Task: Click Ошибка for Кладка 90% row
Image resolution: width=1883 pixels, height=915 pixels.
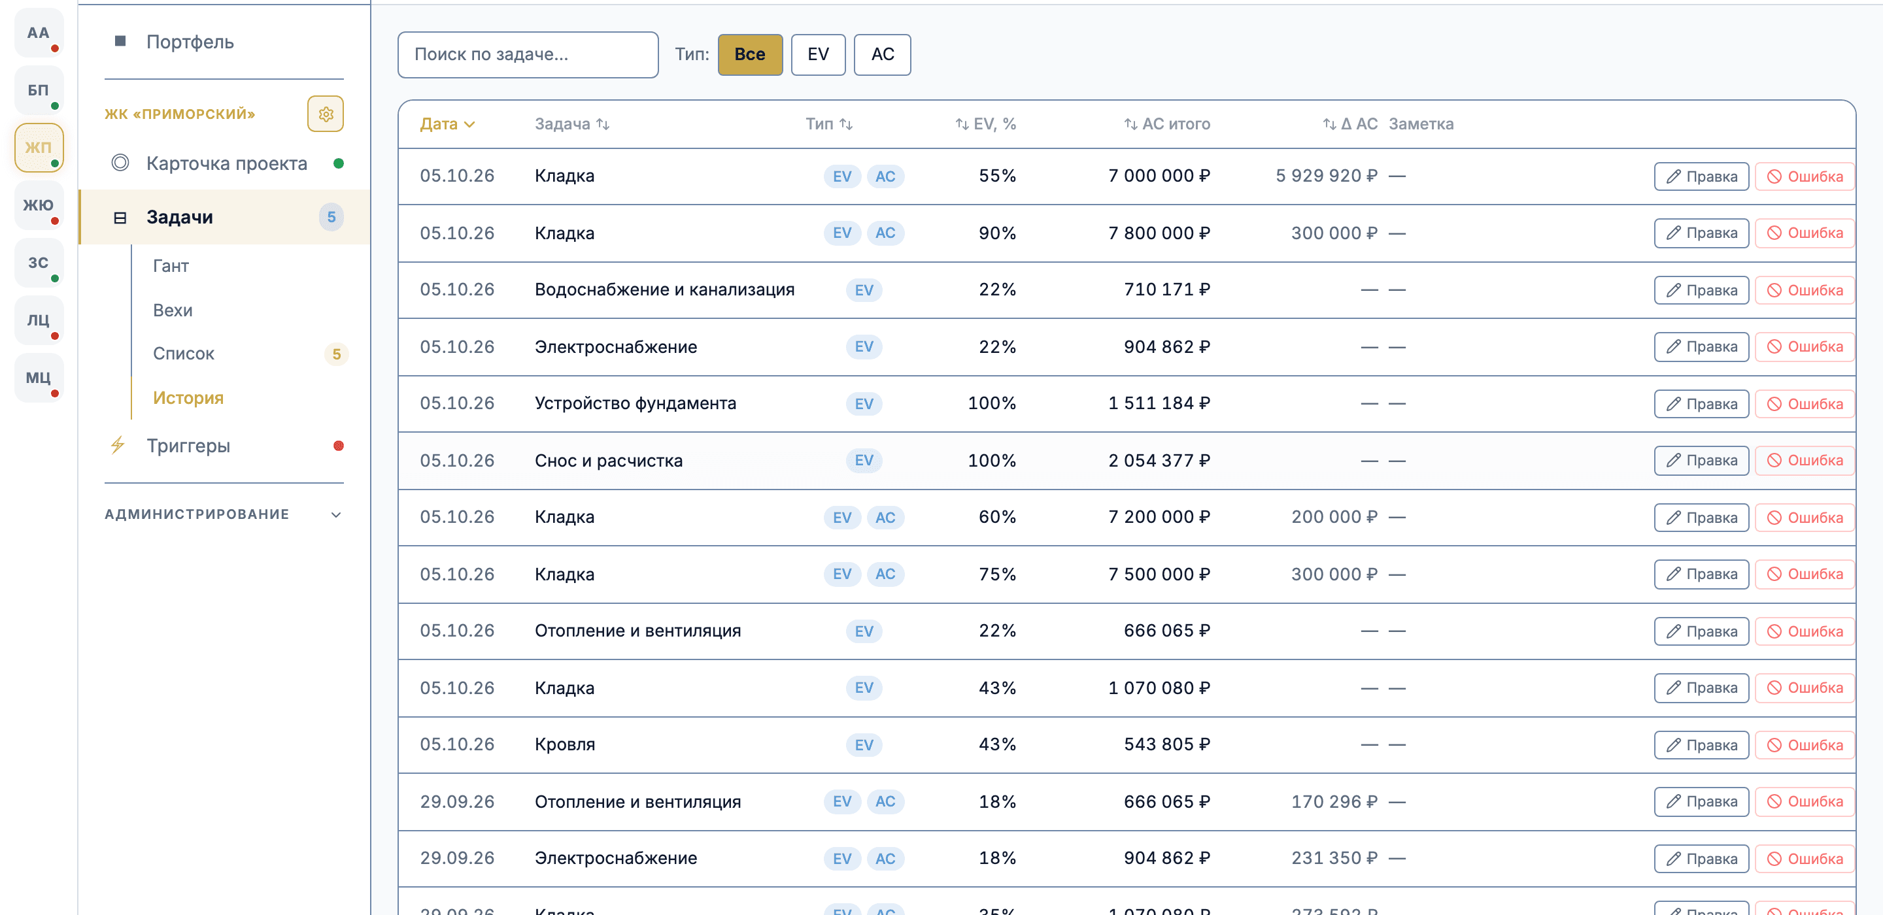Action: 1805,233
